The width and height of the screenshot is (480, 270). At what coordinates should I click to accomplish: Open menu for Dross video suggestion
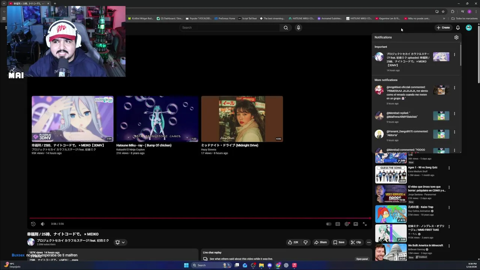click(449, 187)
